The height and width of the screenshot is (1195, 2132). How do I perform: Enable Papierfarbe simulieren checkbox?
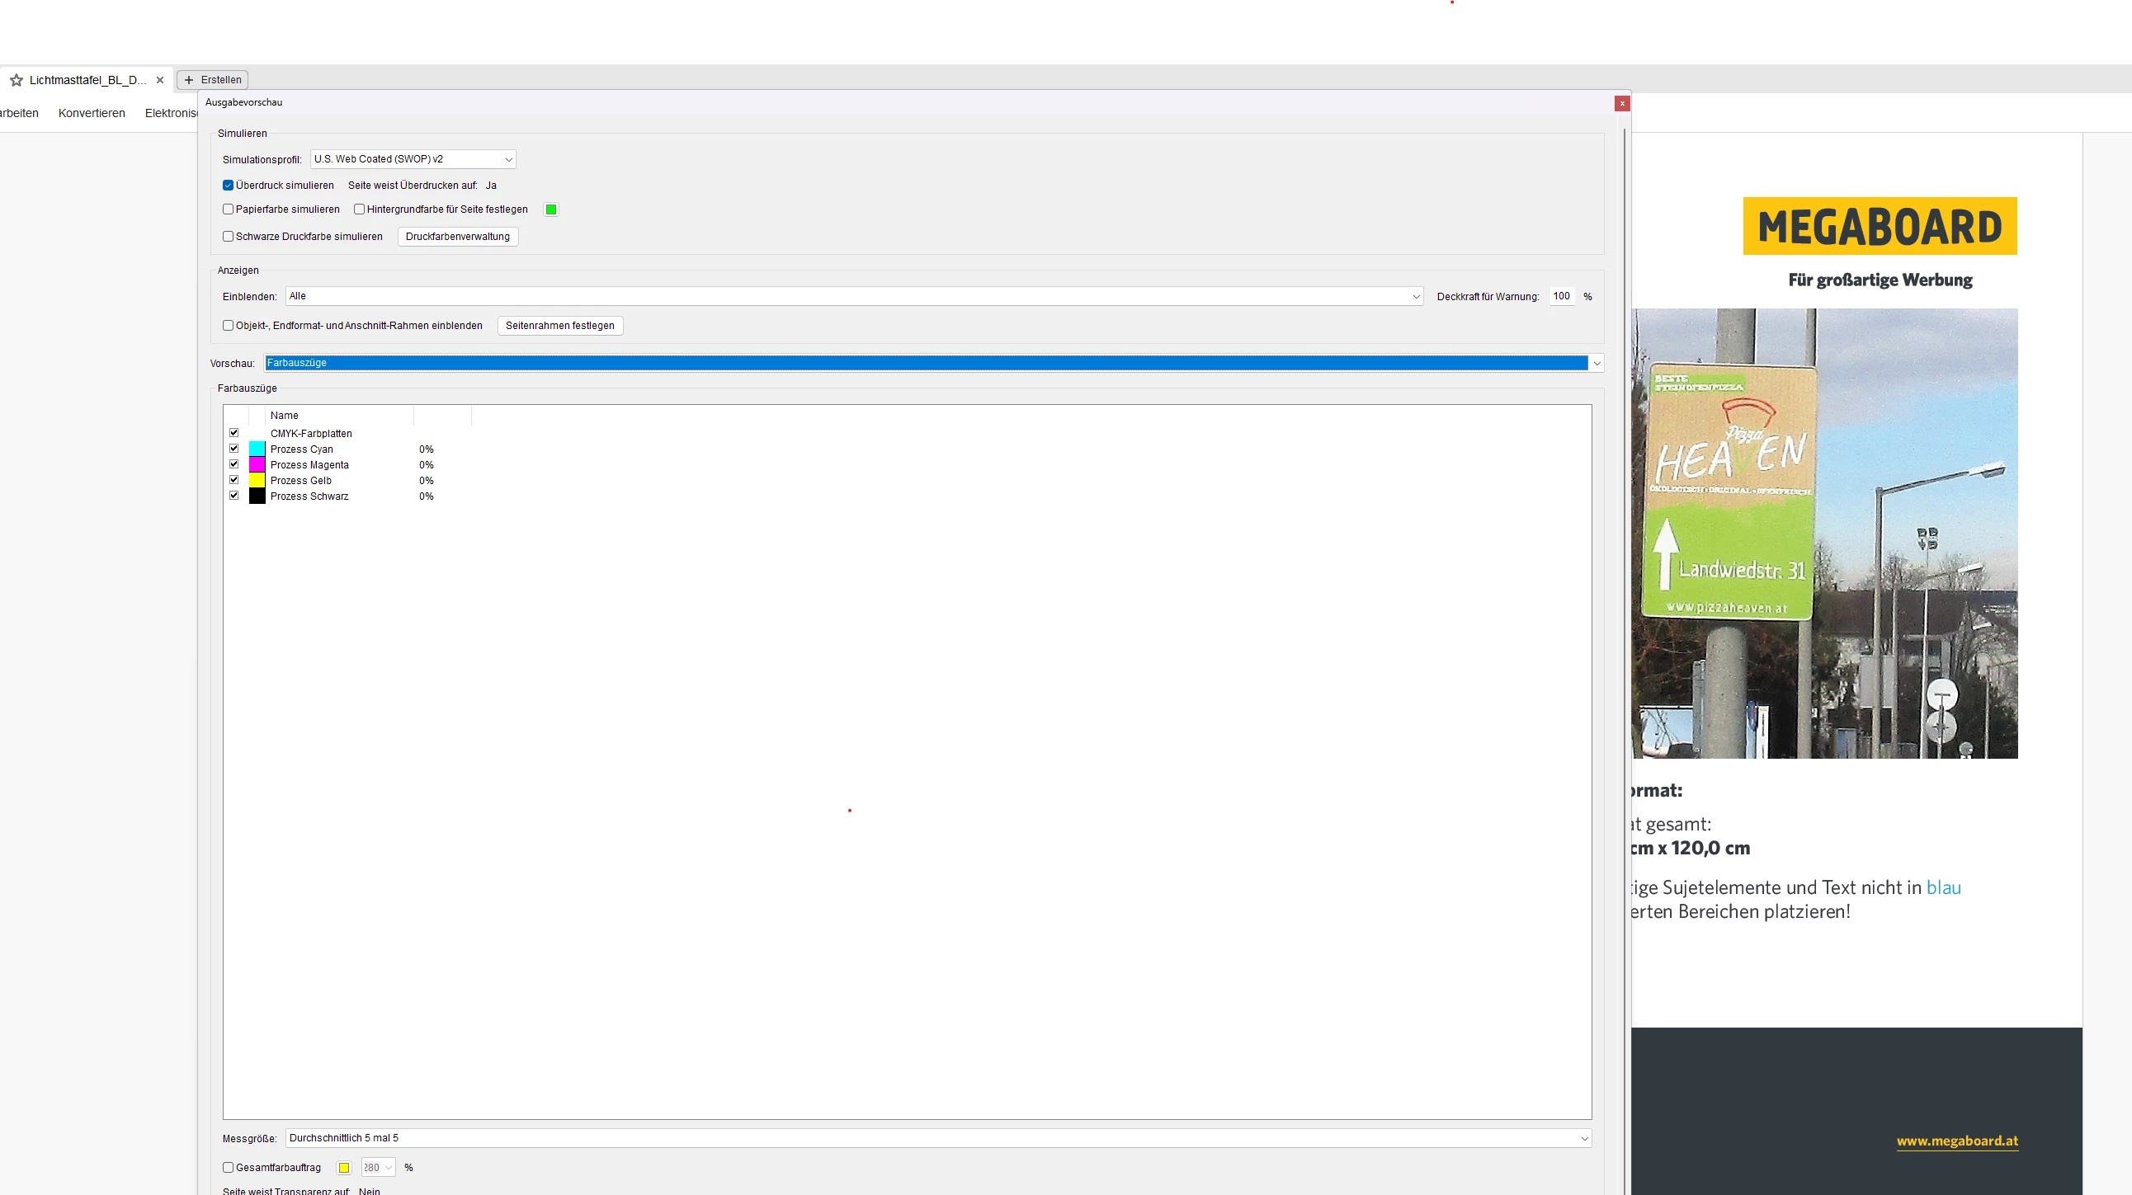click(x=229, y=209)
